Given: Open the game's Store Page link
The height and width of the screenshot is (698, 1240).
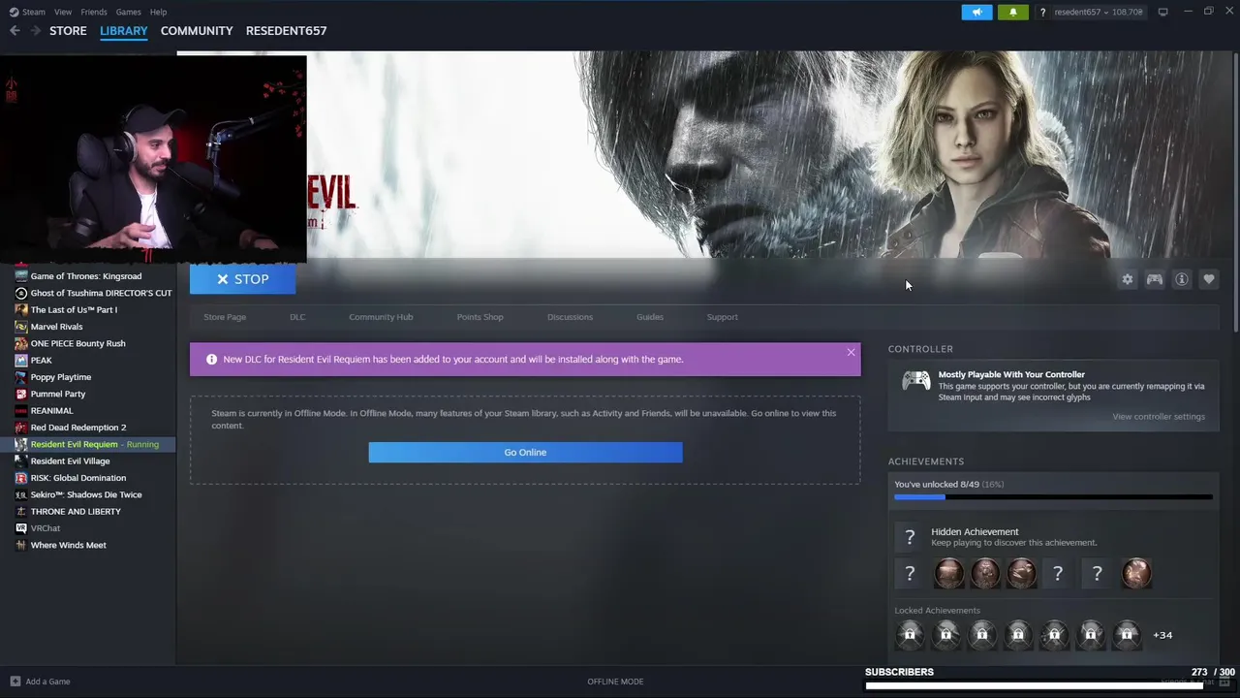Looking at the screenshot, I should pyautogui.click(x=225, y=317).
